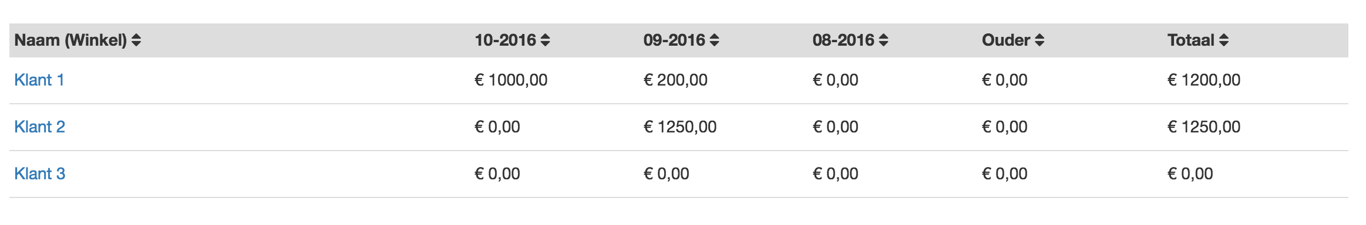Open the Klant 2 link

click(39, 127)
